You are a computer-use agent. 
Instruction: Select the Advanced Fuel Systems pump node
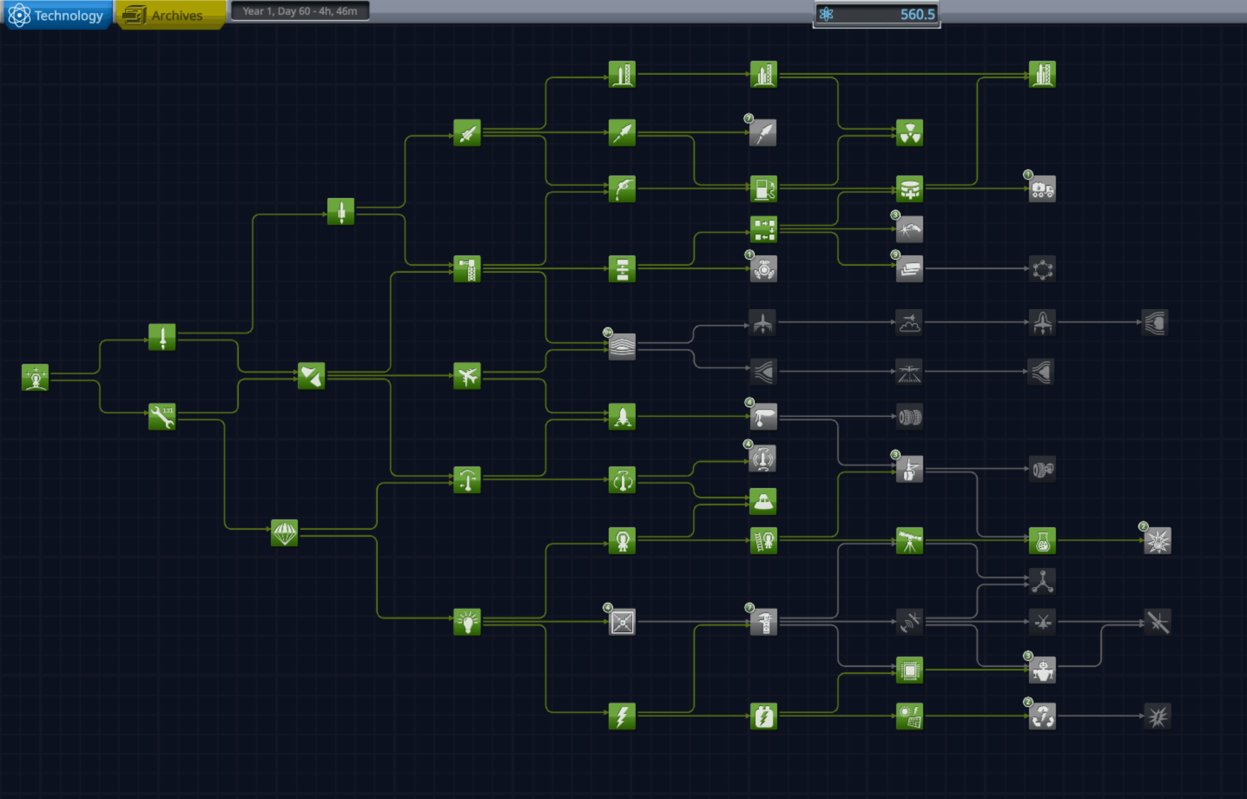point(764,188)
